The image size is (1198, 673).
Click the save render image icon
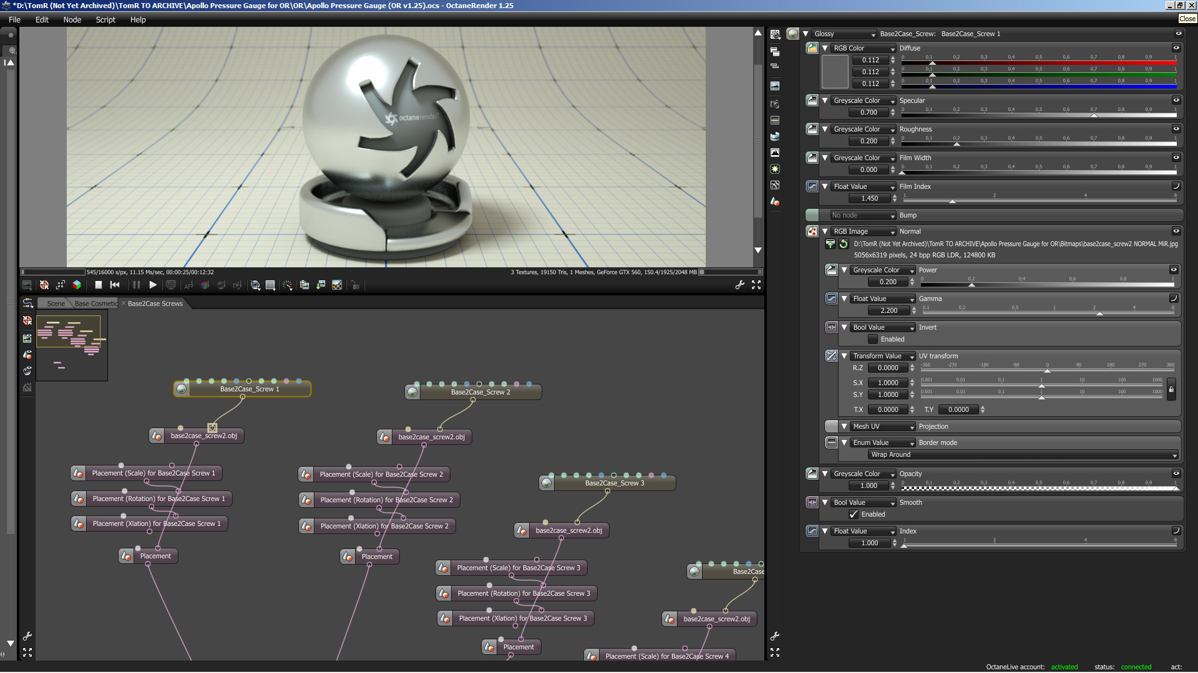coord(321,285)
